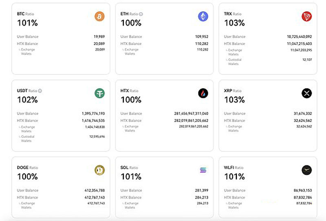The width and height of the screenshot is (326, 221).
Task: Click the Tether USDT coin icon
Action: pyautogui.click(x=99, y=93)
